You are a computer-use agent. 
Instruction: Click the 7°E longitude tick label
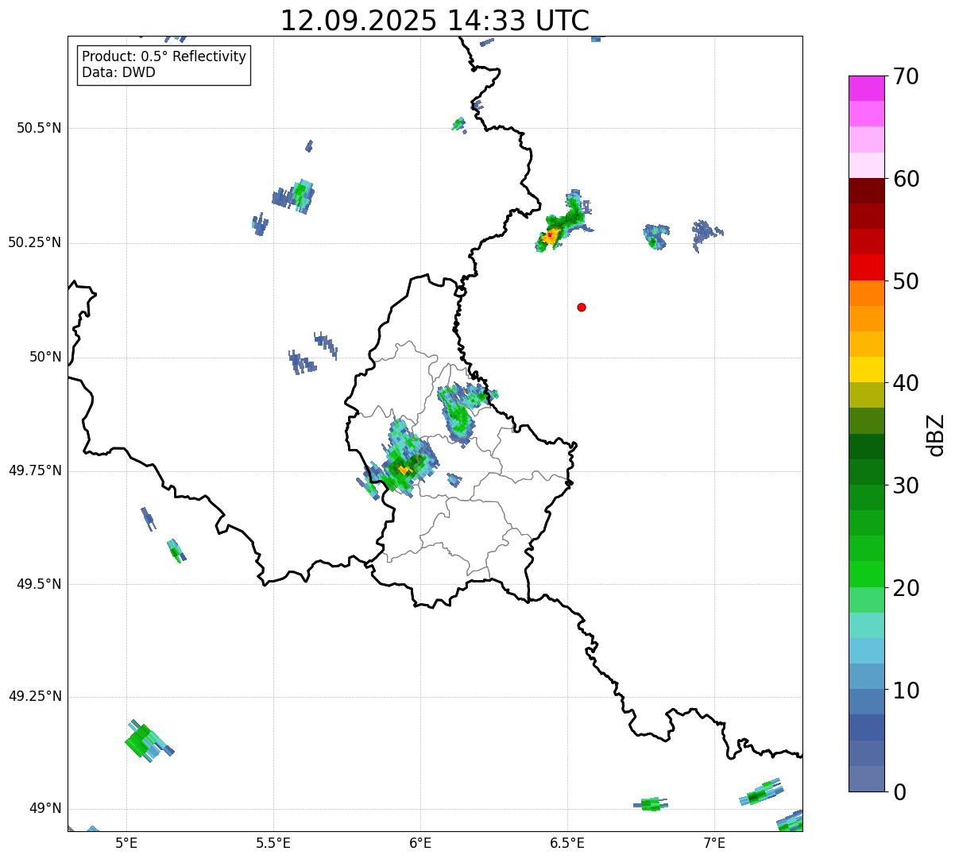click(x=714, y=842)
